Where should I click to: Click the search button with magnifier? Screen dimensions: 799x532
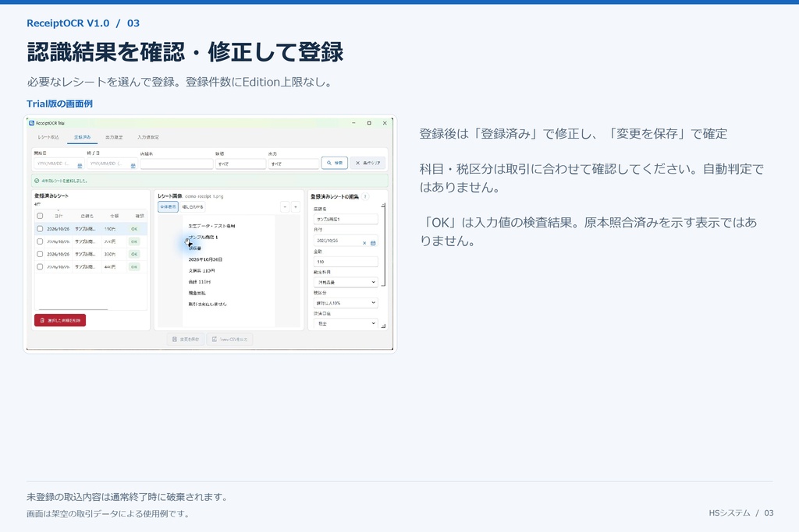click(x=335, y=163)
